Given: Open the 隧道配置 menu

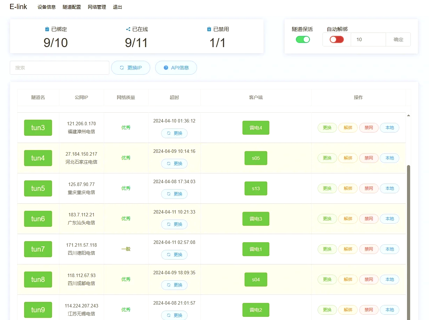Looking at the screenshot, I should coord(72,7).
